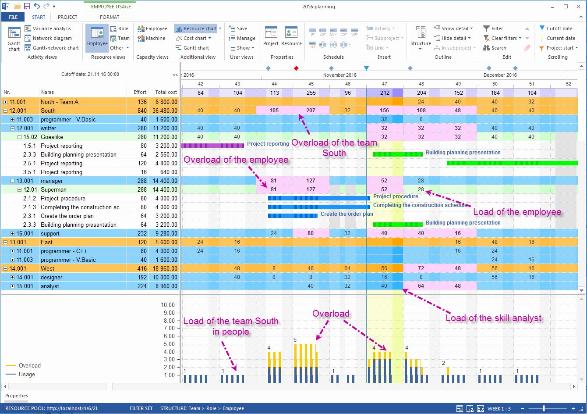Click the Structure outline icon
587x414 pixels.
[421, 37]
